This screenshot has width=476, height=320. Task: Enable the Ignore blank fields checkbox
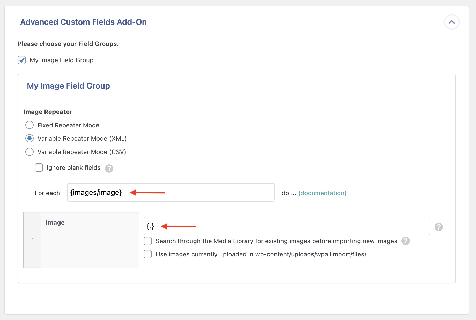(x=39, y=168)
